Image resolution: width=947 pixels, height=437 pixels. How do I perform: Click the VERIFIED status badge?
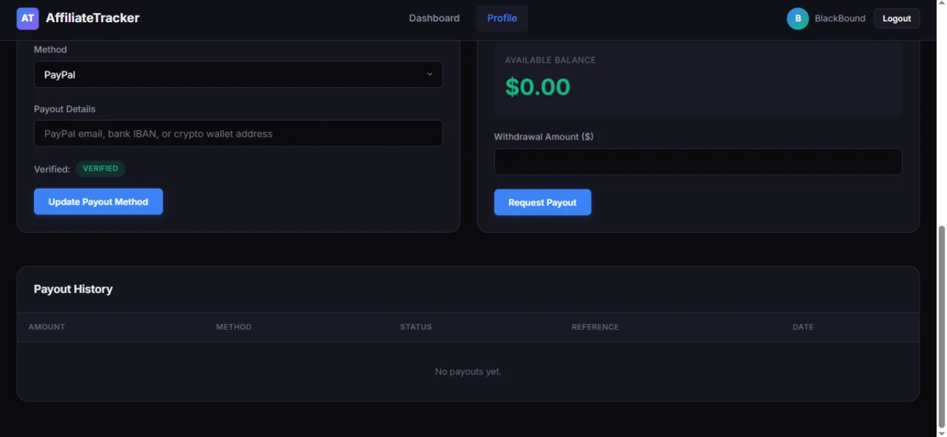click(x=101, y=169)
